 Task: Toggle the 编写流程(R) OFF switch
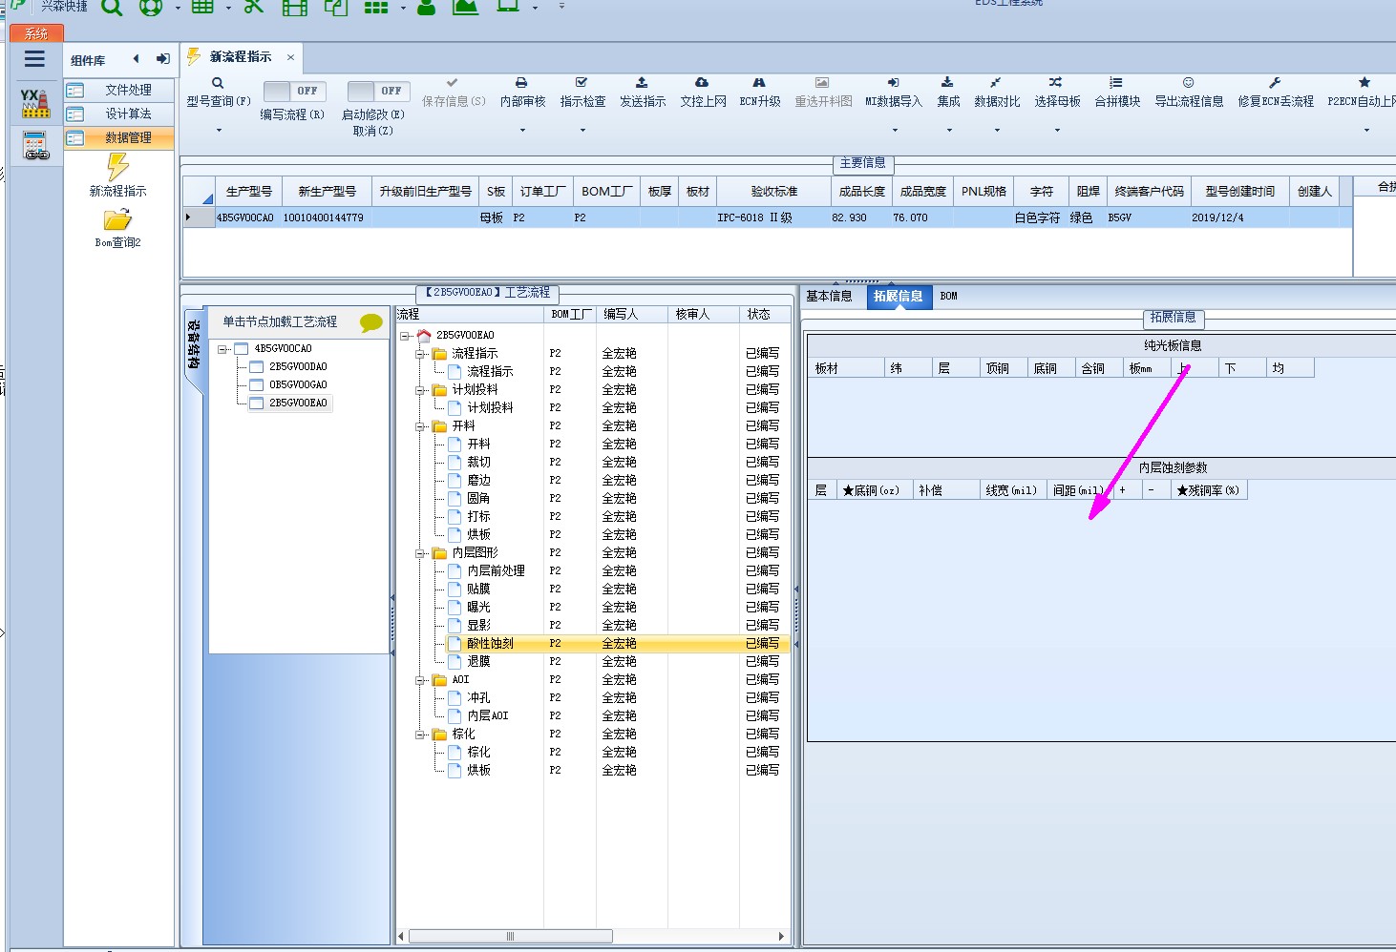tap(293, 91)
